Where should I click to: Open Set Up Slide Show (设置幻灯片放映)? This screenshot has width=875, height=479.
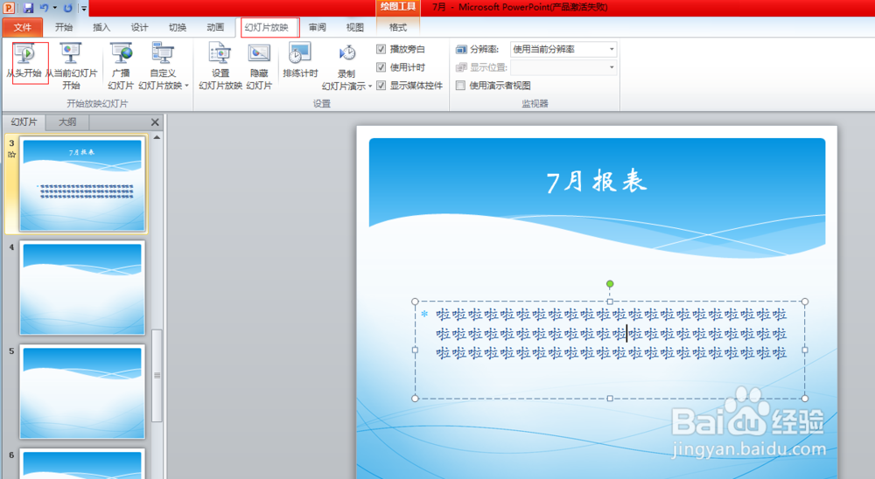click(x=220, y=66)
